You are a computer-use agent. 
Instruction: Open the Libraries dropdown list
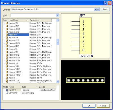tap(95, 9)
